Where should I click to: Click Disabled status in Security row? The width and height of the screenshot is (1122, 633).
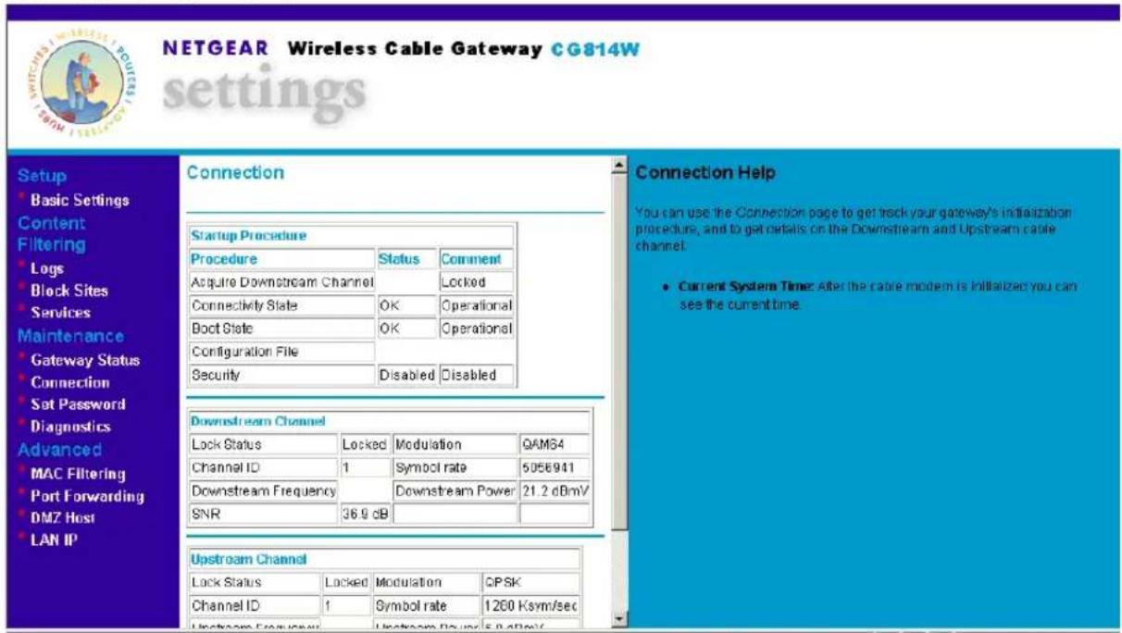pos(405,375)
